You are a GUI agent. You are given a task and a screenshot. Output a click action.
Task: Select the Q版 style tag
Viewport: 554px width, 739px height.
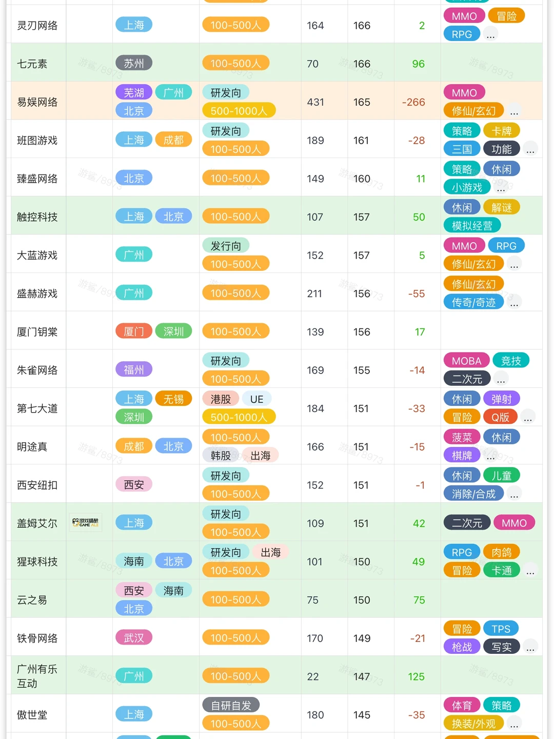[x=500, y=417]
